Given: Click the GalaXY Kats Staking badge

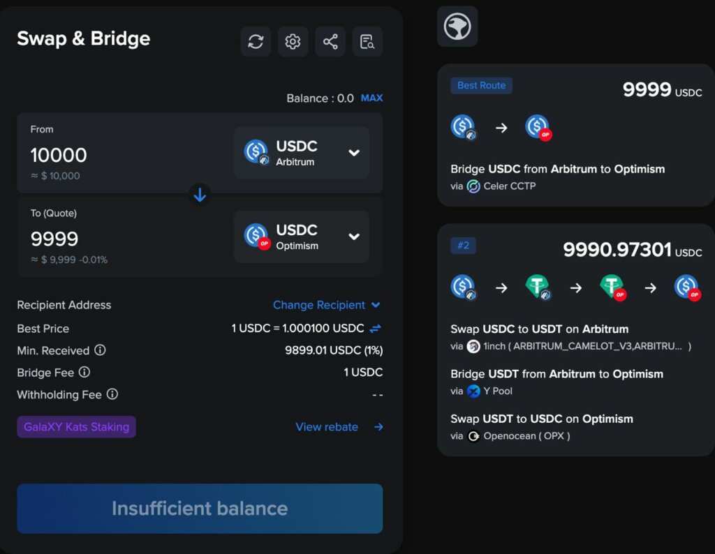Looking at the screenshot, I should click(x=77, y=427).
